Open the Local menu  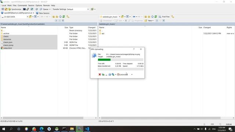click(4, 5)
